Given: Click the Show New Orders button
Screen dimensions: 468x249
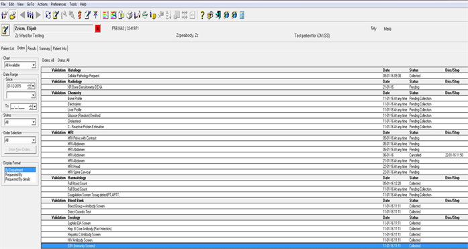Looking at the screenshot, I should coord(20,150).
